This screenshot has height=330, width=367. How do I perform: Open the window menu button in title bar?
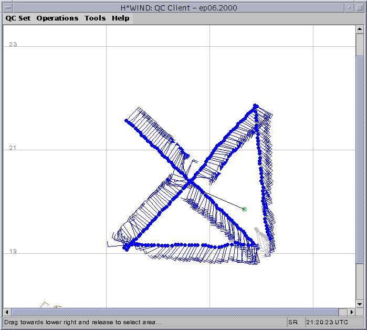pos(7,7)
